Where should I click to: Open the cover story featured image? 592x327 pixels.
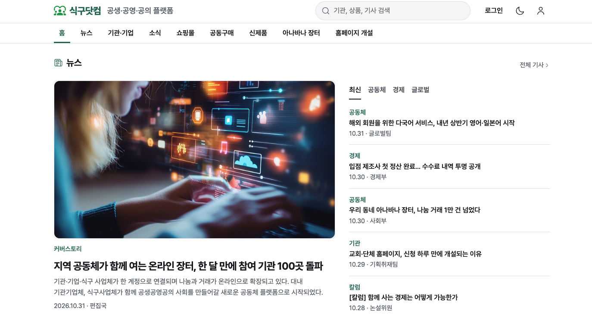pos(194,159)
